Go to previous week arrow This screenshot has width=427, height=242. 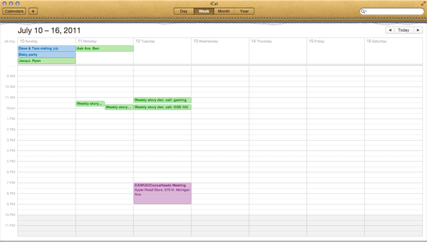click(390, 30)
